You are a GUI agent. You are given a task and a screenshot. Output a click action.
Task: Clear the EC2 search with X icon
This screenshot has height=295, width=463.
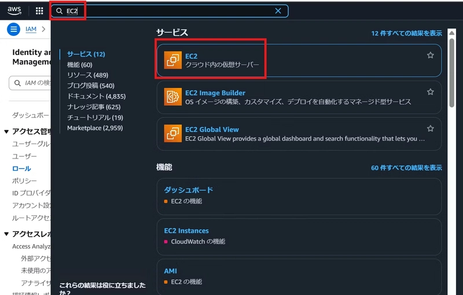pos(278,11)
